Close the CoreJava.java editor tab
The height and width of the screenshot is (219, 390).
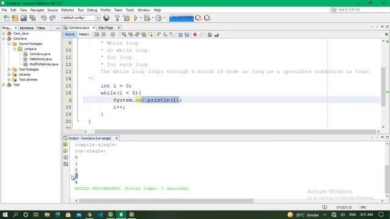(94, 28)
